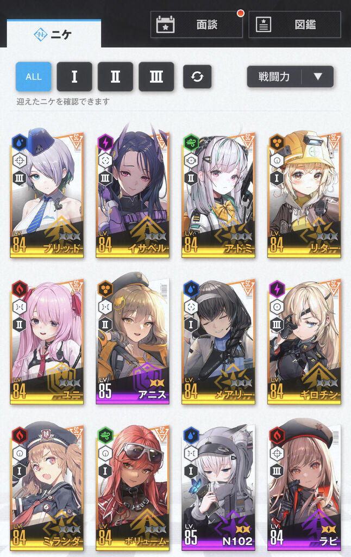Open the ボリューム character card

click(133, 487)
